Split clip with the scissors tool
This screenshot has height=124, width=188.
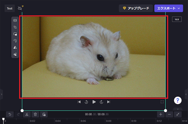coord(27,114)
